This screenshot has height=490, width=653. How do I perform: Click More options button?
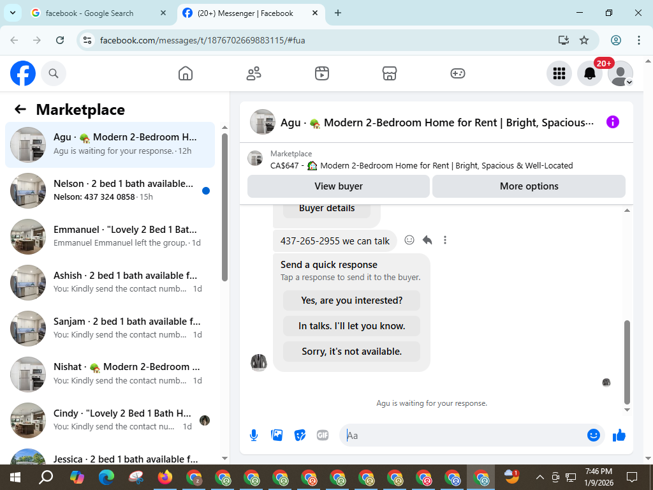click(529, 186)
